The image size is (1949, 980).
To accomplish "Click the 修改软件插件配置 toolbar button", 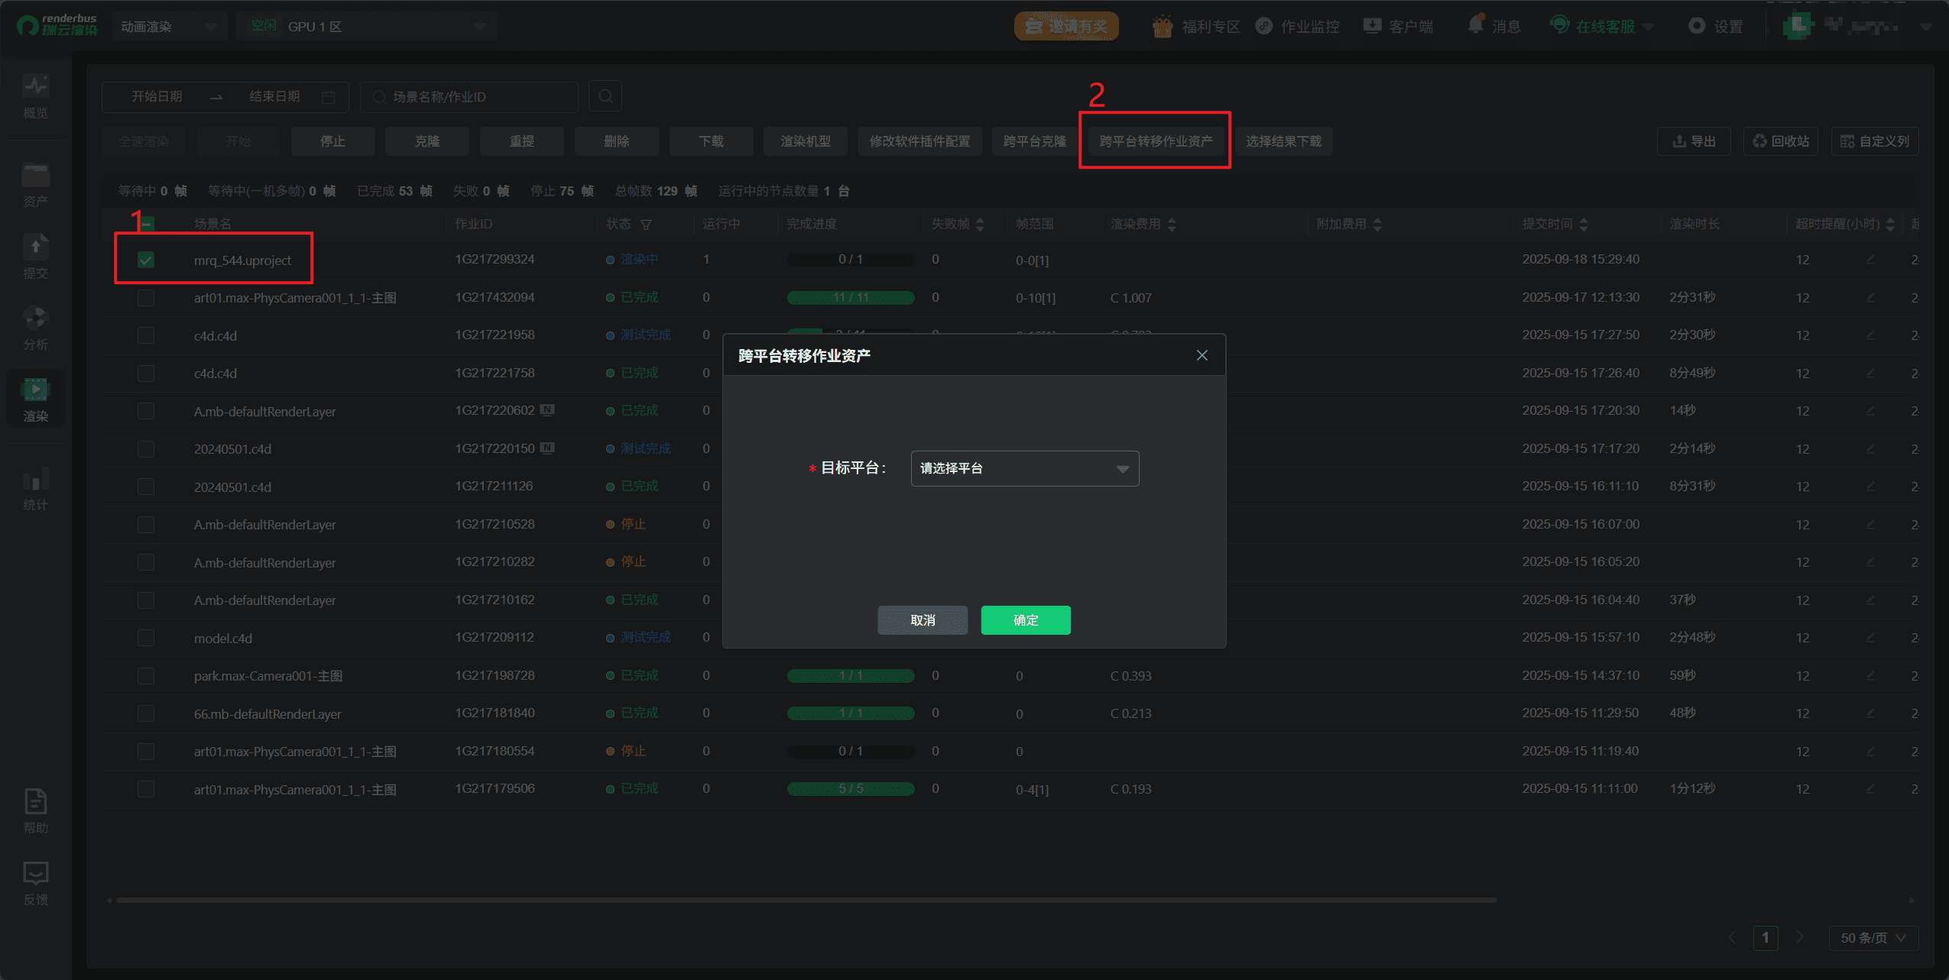I will [x=919, y=141].
